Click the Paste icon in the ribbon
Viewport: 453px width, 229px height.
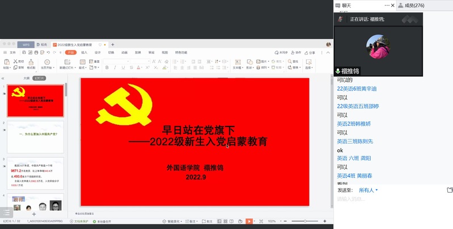click(x=7, y=62)
